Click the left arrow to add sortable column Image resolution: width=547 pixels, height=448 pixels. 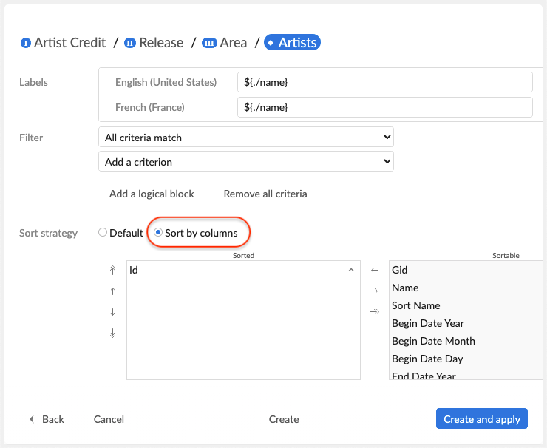point(375,271)
